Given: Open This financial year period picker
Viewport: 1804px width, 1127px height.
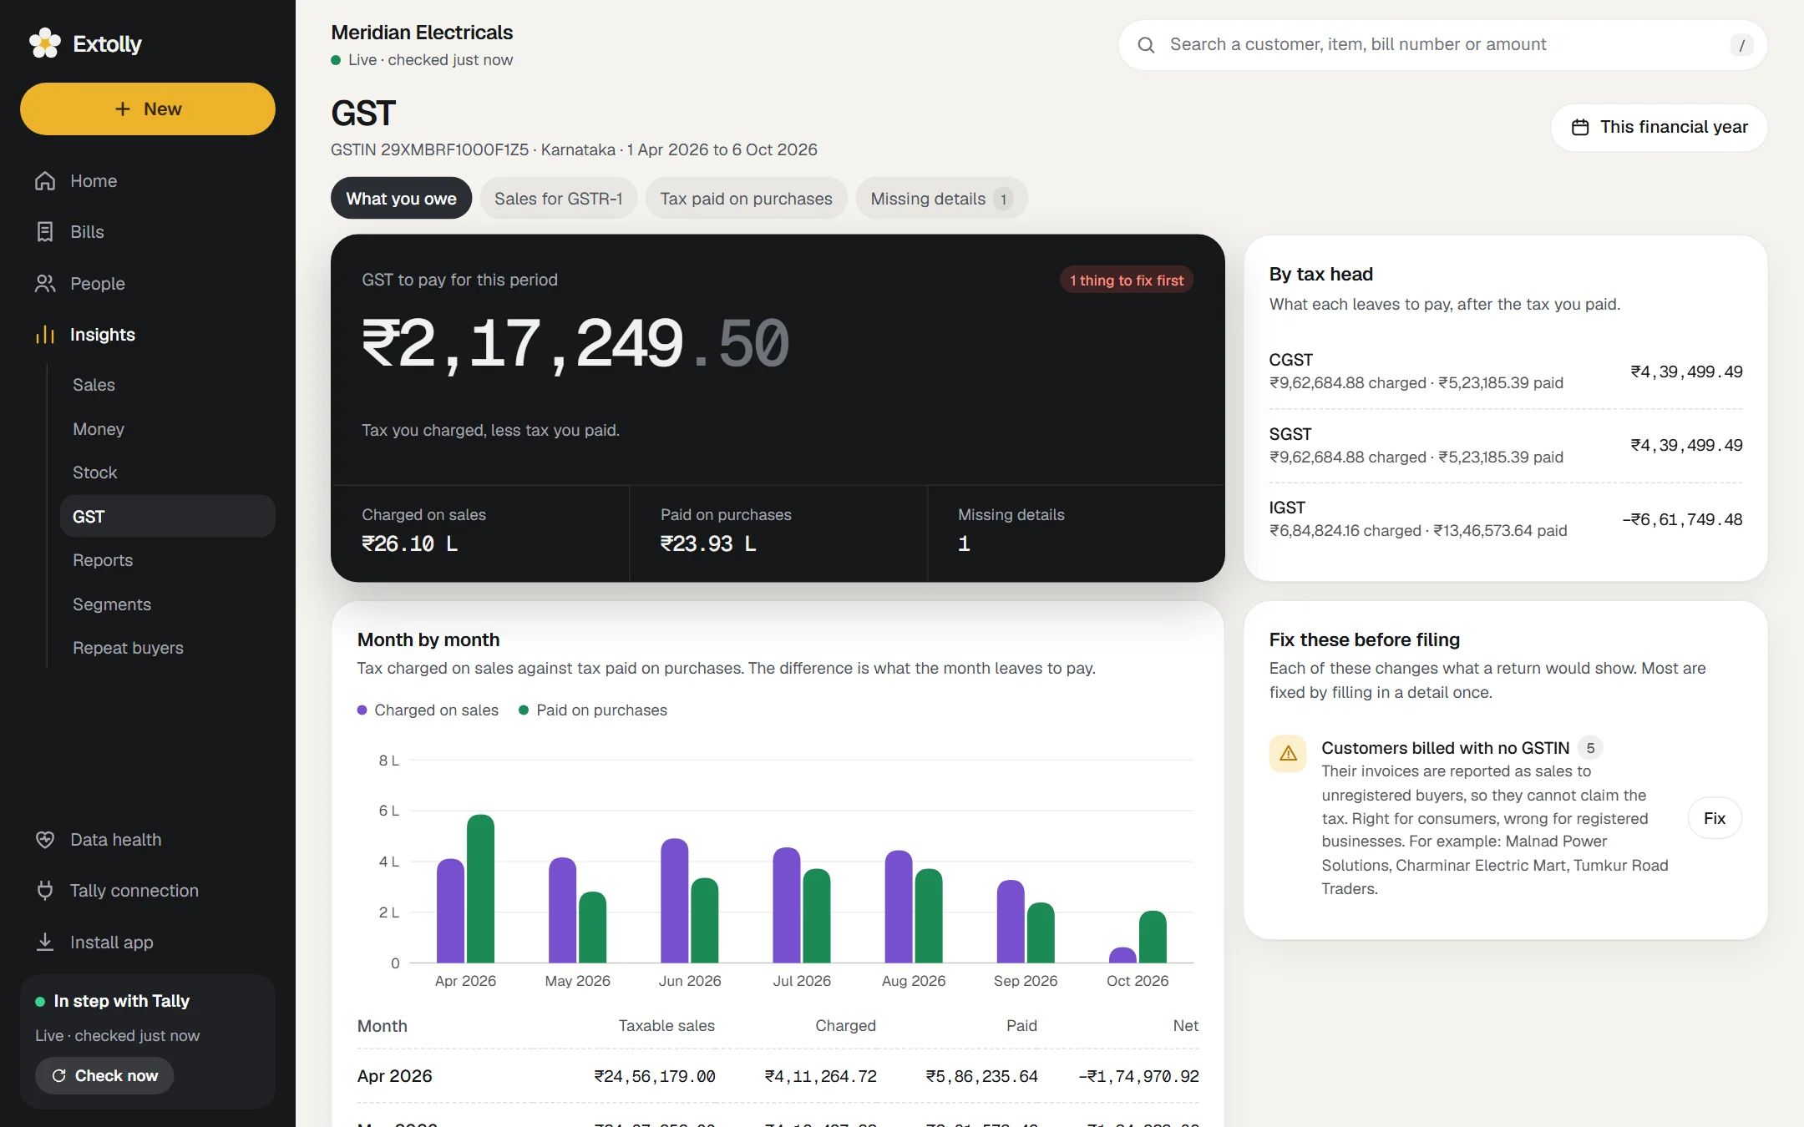Looking at the screenshot, I should (1659, 127).
